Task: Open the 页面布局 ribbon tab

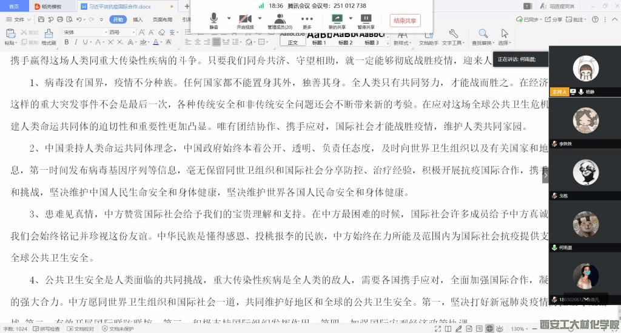Action: pyautogui.click(x=163, y=19)
